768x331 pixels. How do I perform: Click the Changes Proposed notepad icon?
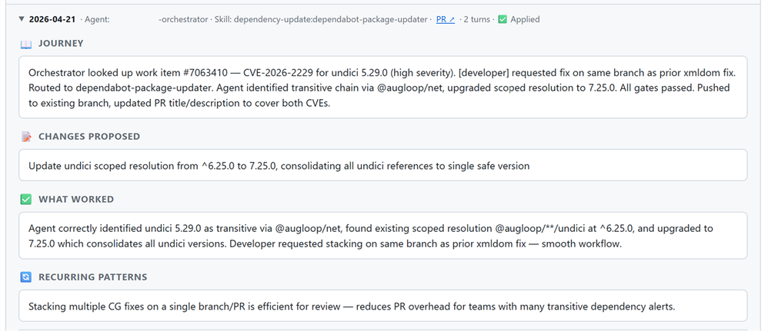coord(26,137)
